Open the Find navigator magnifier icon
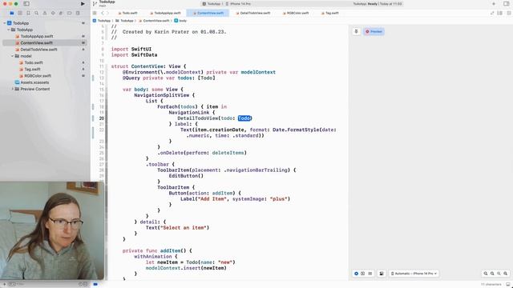This screenshot has width=513, height=288. [36, 13]
